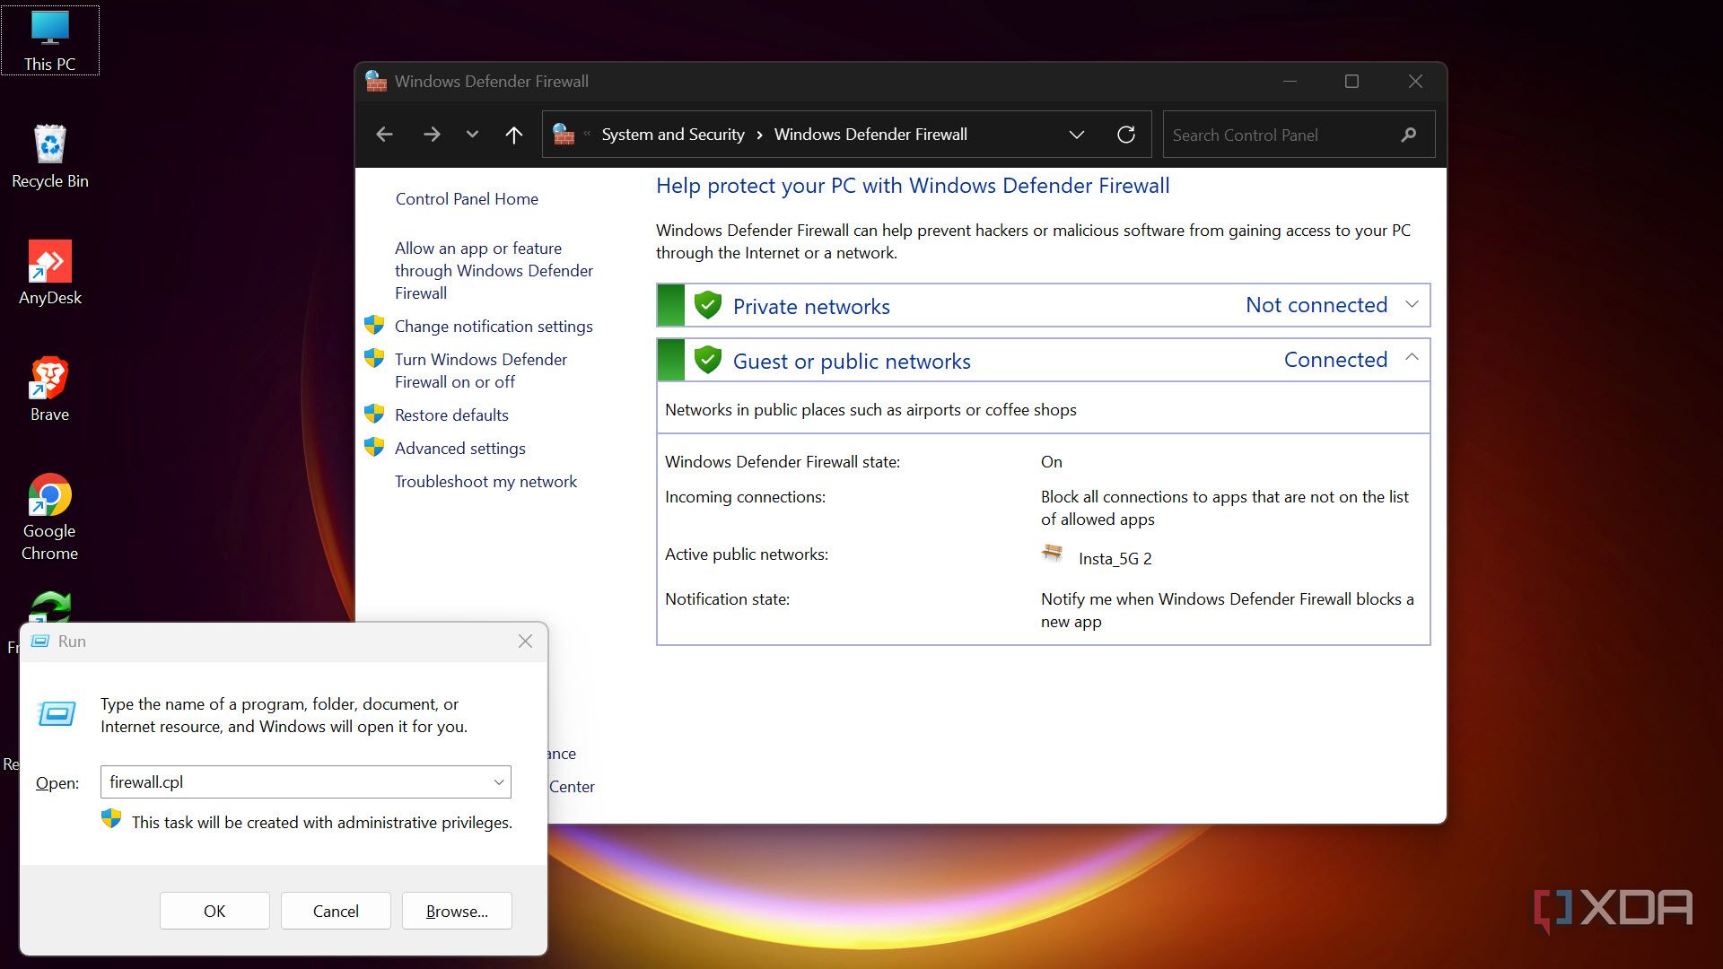Click the firewall icon in the address bar

(564, 135)
